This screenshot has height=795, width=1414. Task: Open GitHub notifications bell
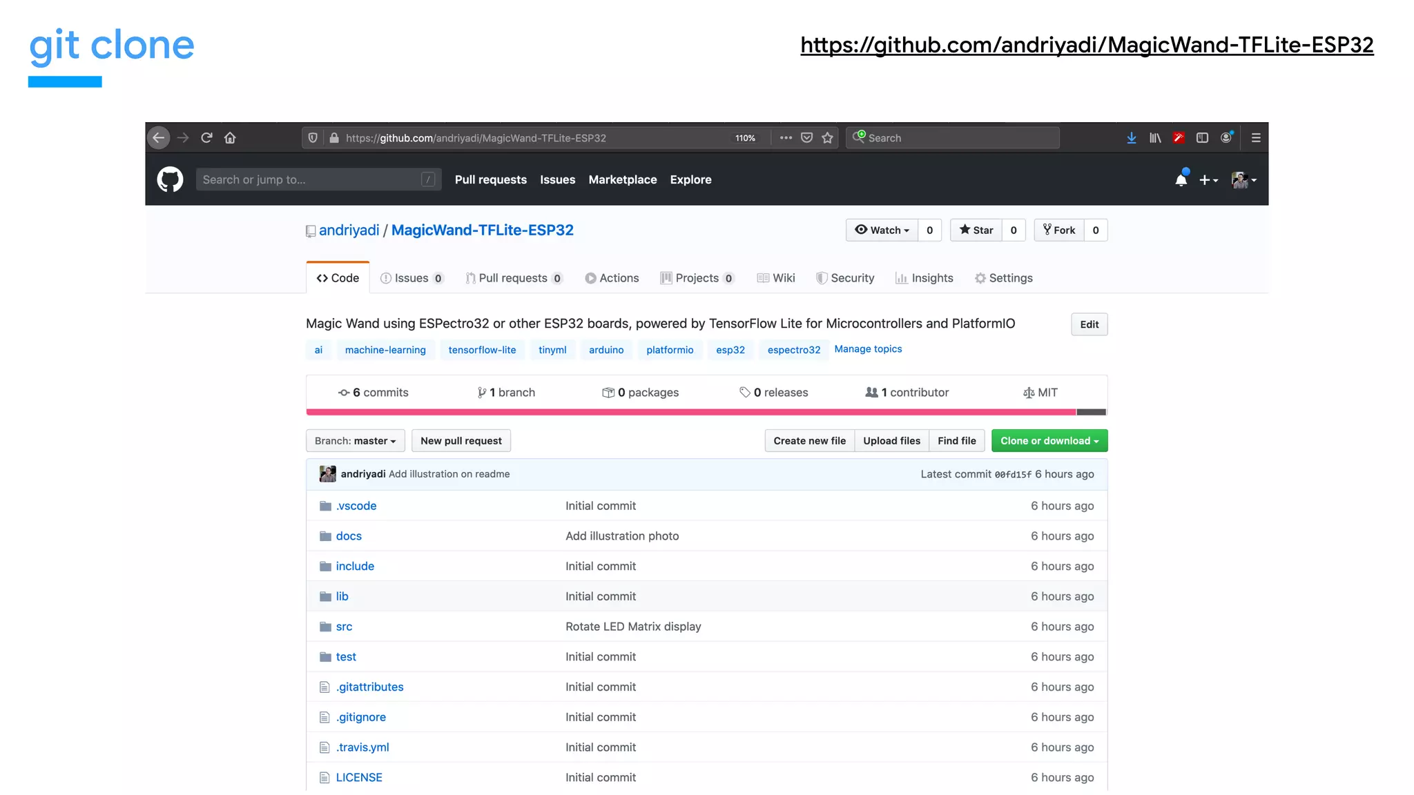[1181, 179]
